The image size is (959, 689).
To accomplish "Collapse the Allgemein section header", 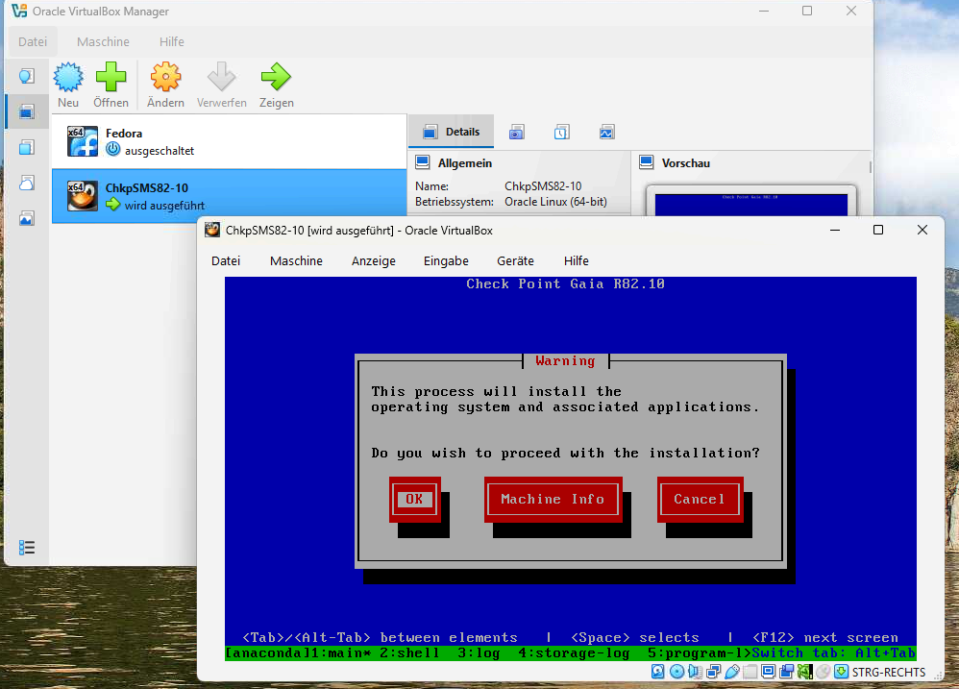I will click(465, 163).
